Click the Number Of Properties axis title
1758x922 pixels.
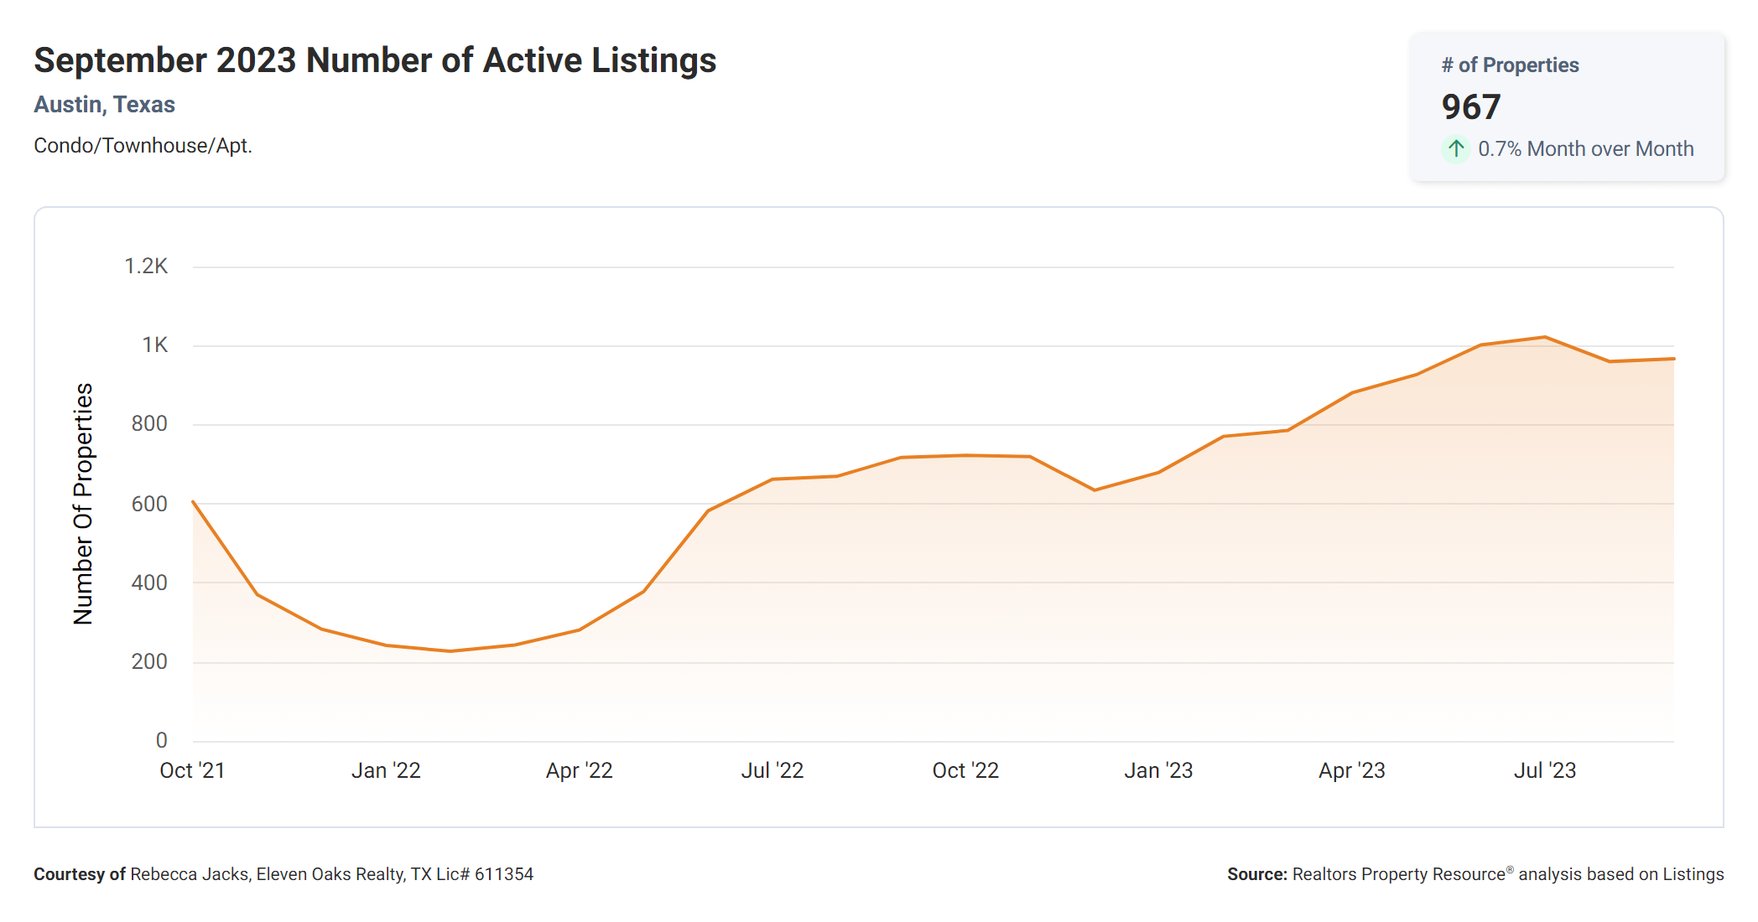(83, 504)
